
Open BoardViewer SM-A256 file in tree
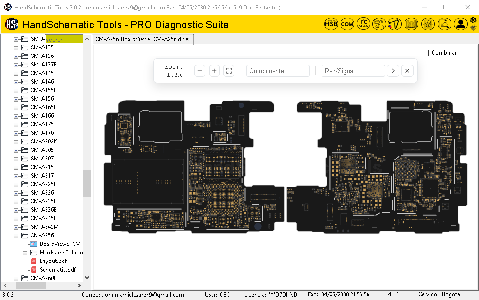coord(61,244)
